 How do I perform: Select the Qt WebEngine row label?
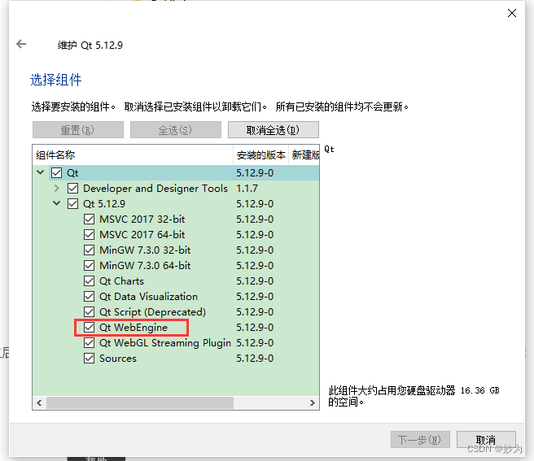(133, 328)
